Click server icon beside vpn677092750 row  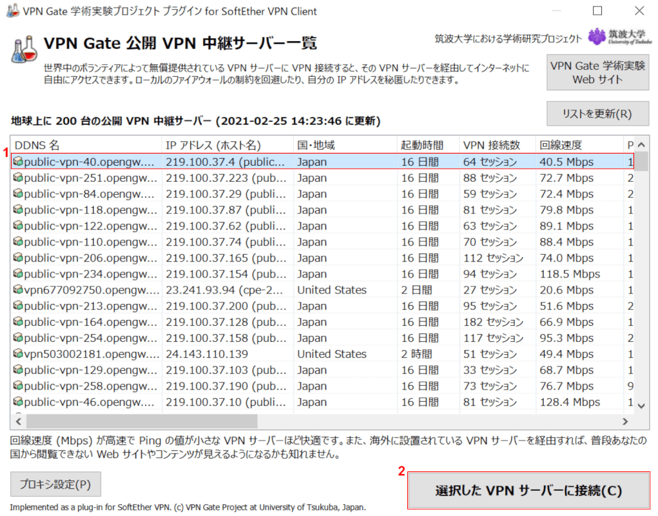point(18,290)
